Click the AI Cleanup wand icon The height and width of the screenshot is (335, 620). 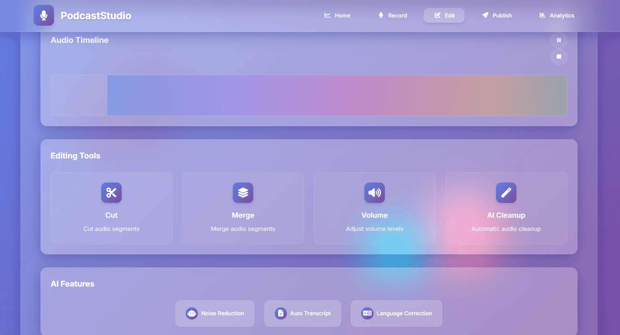pyautogui.click(x=506, y=193)
